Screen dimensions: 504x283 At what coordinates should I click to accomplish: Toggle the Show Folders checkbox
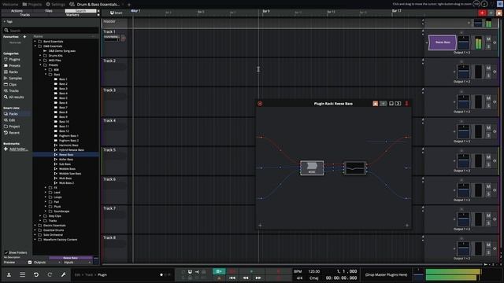click(6, 252)
